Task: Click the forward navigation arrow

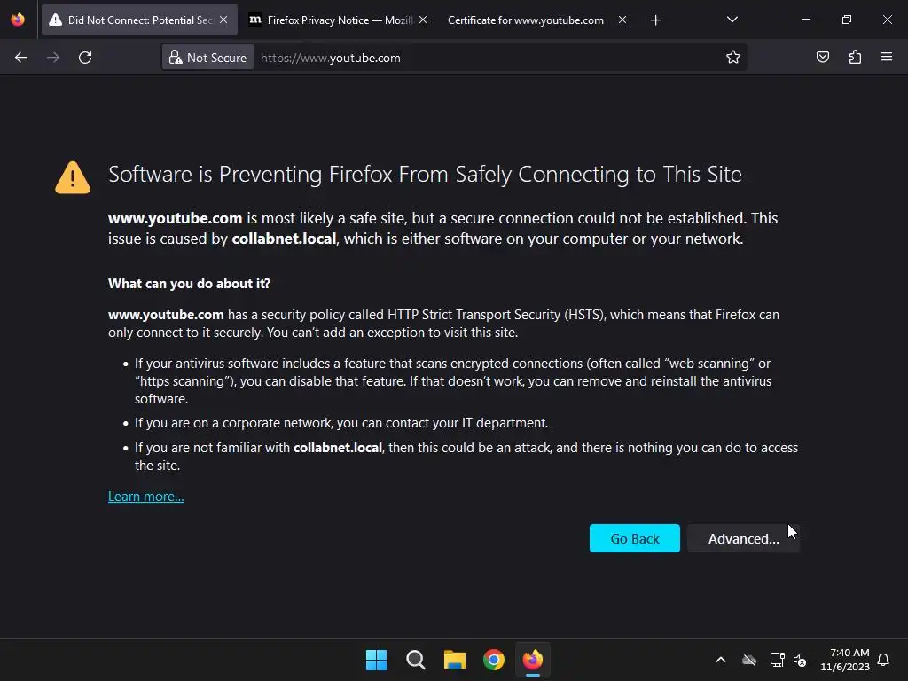Action: point(53,58)
